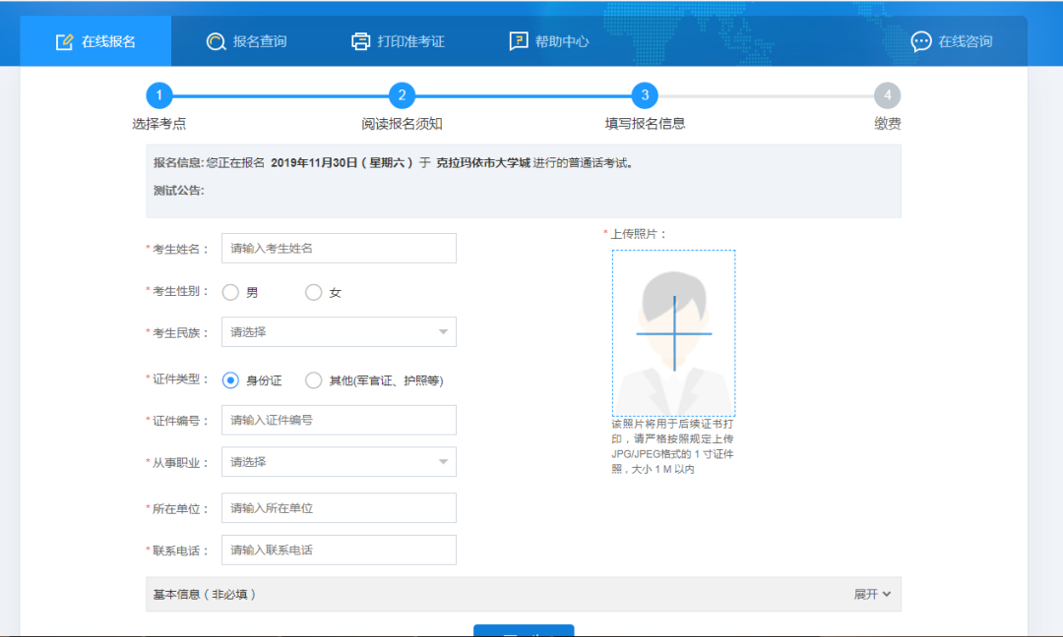Screen dimensions: 1063x637
Task: Choose 其他(军官证、护照等) certificate type
Action: point(314,380)
